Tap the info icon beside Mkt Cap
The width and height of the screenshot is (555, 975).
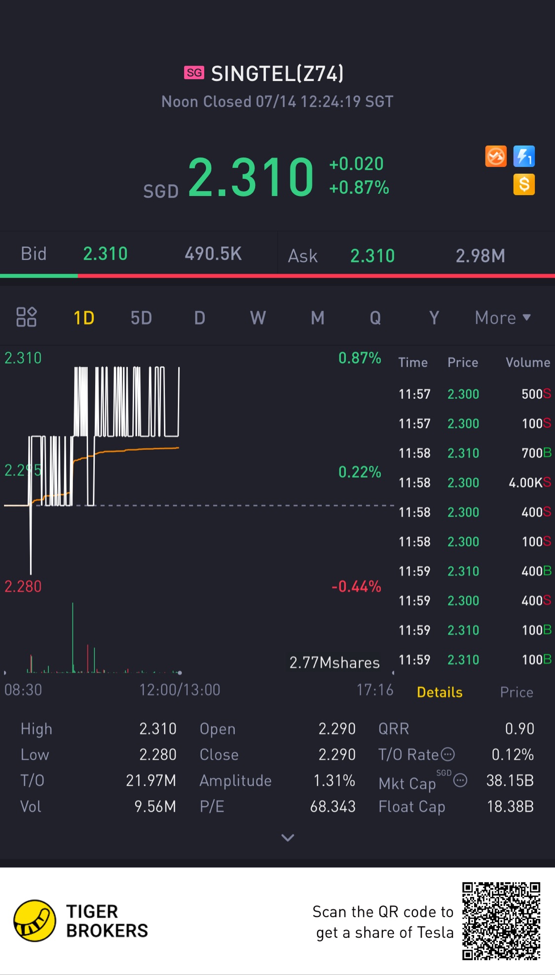coord(460,780)
